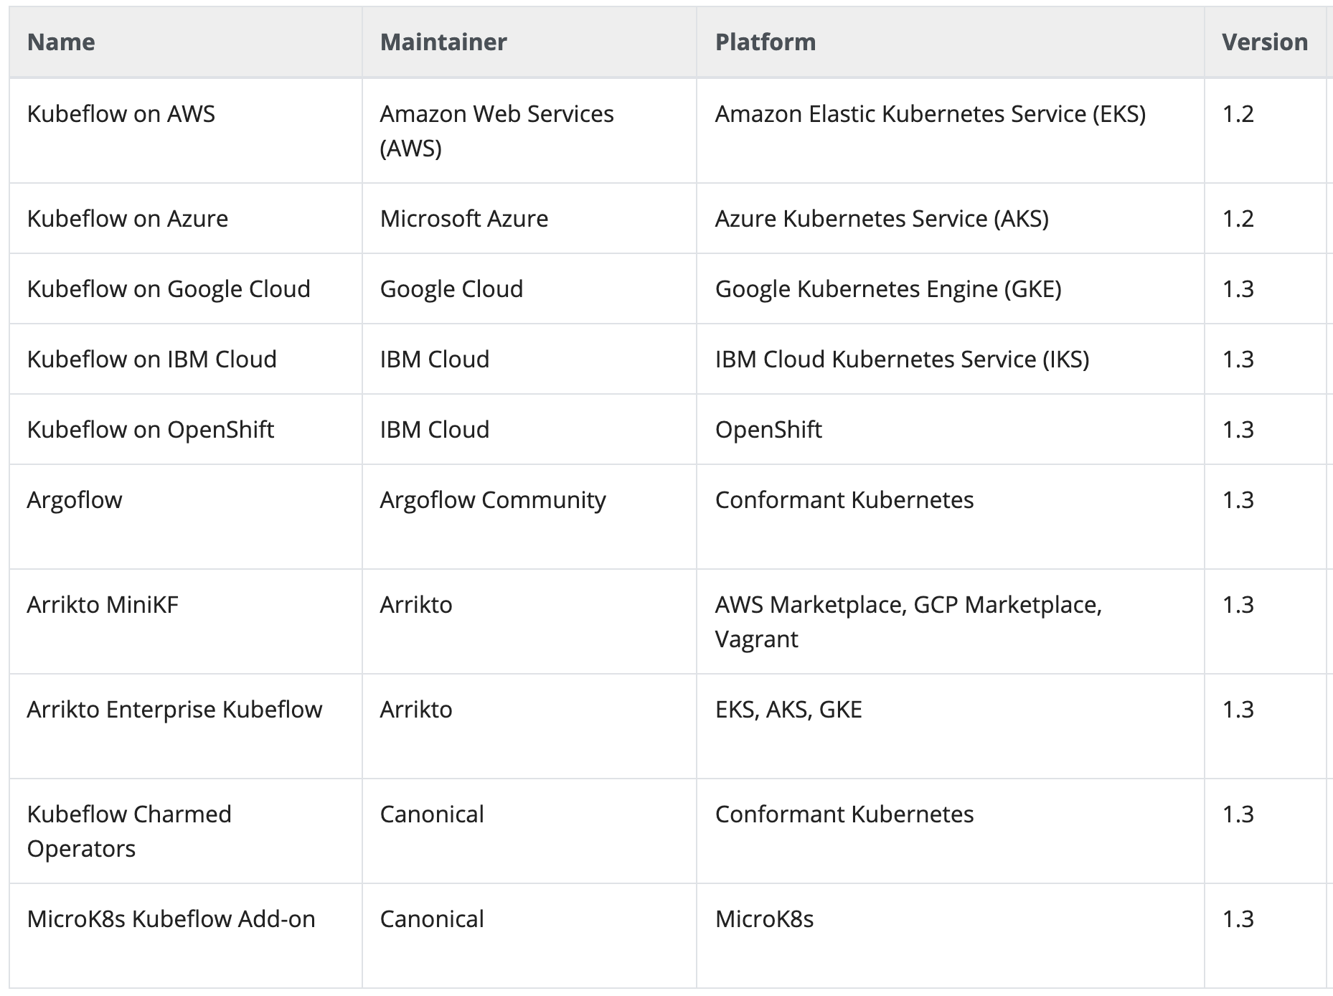Click the Maintainer column header
1333x996 pixels.
(529, 42)
